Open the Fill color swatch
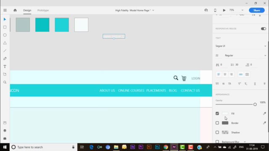This screenshot has width=269, height=151. pos(225,113)
